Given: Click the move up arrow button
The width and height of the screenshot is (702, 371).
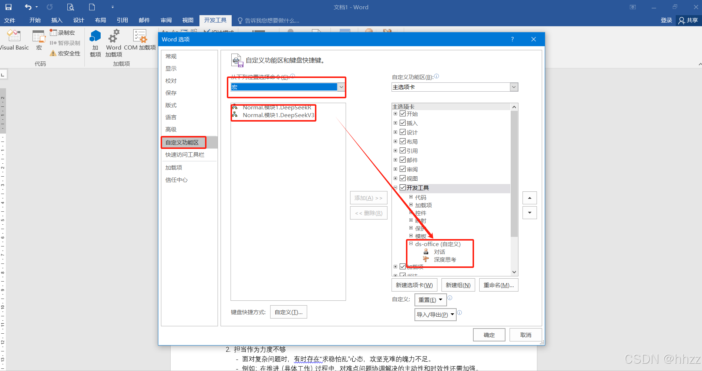Looking at the screenshot, I should tap(530, 198).
